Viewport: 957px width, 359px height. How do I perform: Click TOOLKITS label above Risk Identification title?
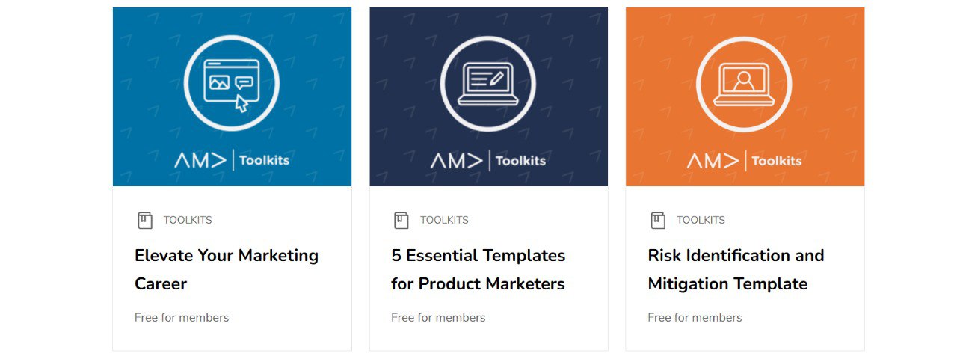[x=701, y=220]
